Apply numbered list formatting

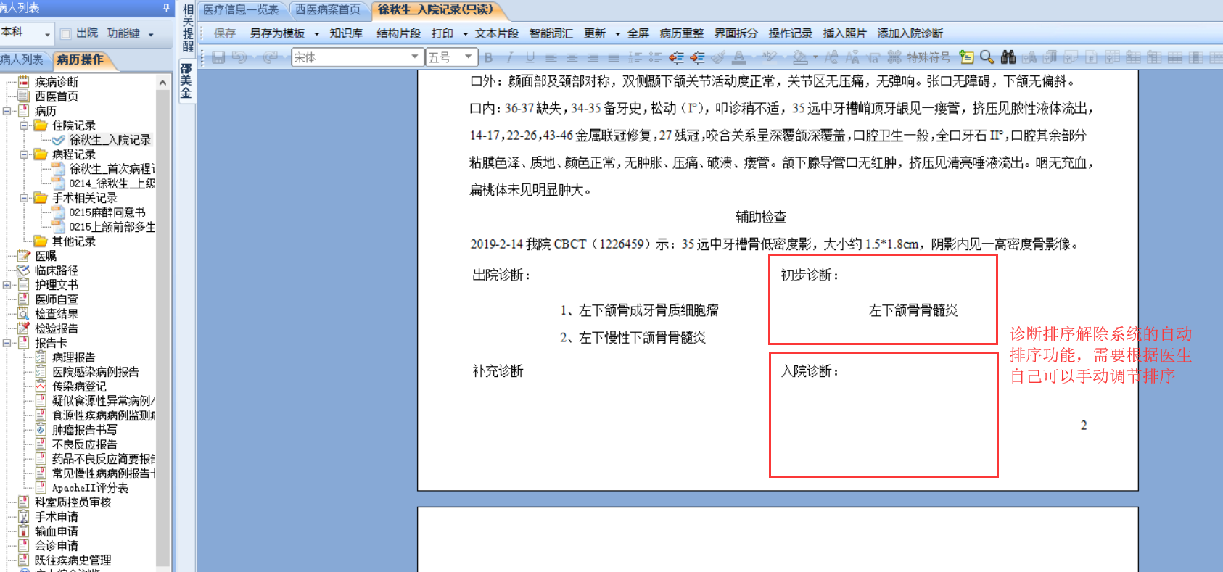[635, 57]
